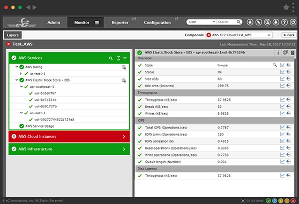The height and width of the screenshot is (204, 299).
Task: Open the link/chain icon in the header
Action: pyautogui.click(x=259, y=22)
